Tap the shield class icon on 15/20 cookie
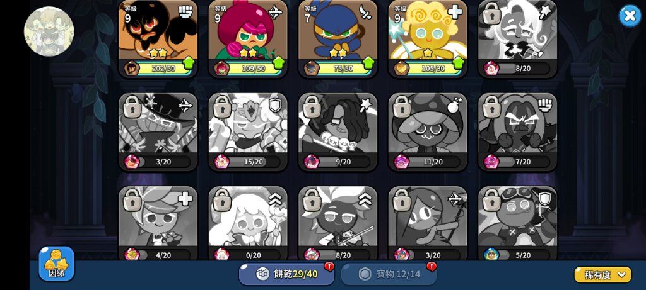The height and width of the screenshot is (290, 646). point(275,106)
